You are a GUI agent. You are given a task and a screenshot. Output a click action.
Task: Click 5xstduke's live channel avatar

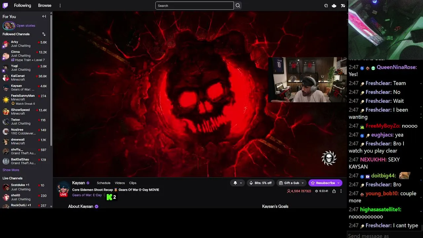[x=6, y=187]
